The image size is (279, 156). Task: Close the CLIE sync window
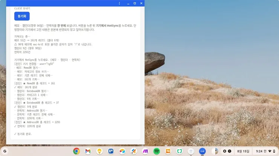[141, 3]
